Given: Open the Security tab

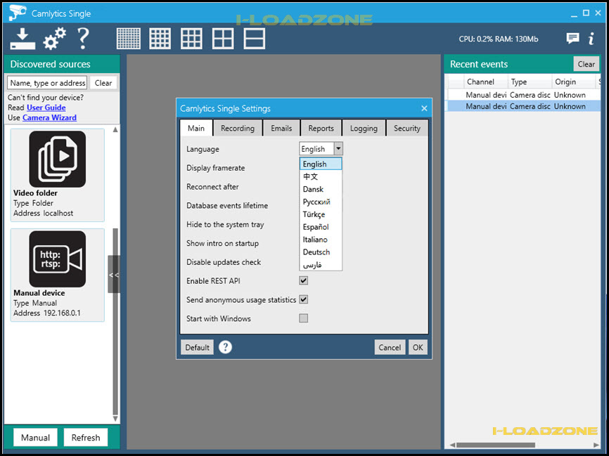Looking at the screenshot, I should (x=407, y=128).
